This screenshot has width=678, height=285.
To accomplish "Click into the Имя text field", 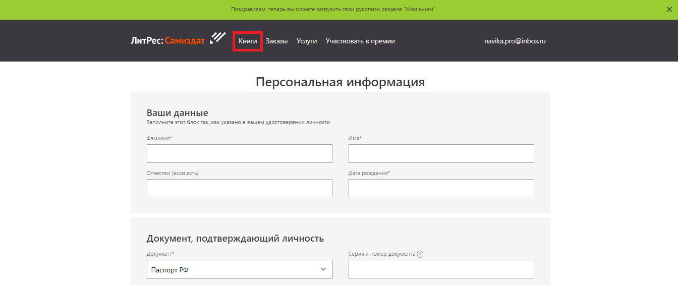I will click(x=441, y=153).
